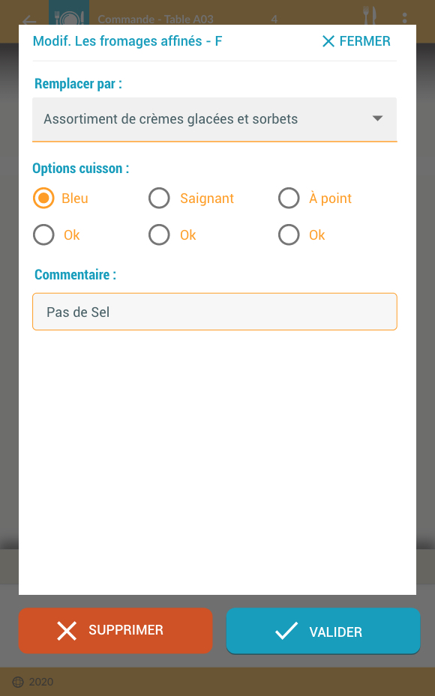This screenshot has width=435, height=696.
Task: Open the fork and knife icon in header
Action: (x=370, y=15)
